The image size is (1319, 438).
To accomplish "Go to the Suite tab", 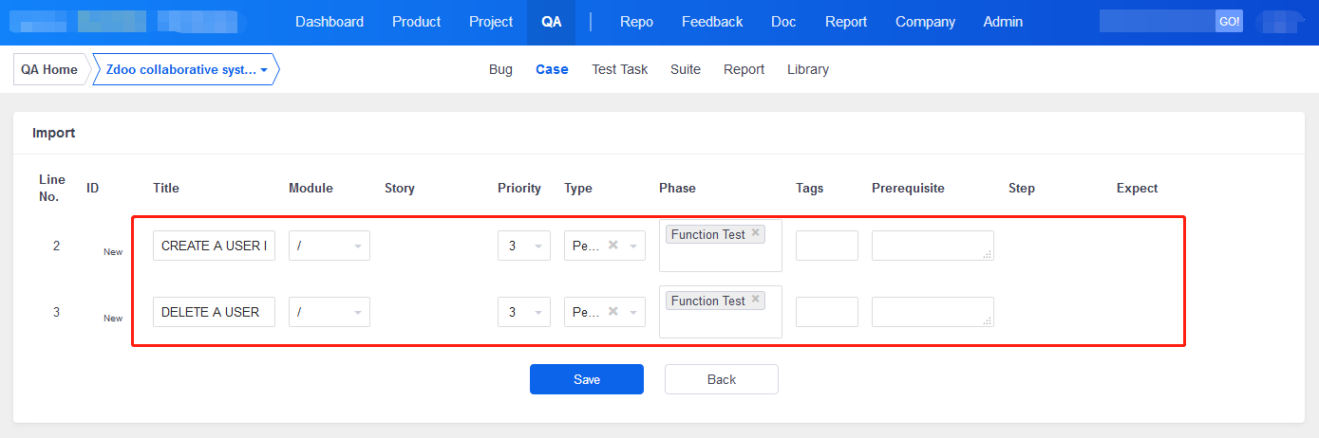I will coord(685,69).
